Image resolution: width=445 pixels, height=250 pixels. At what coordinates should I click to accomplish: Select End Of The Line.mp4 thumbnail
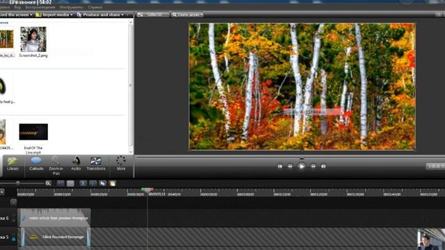pyautogui.click(x=33, y=132)
